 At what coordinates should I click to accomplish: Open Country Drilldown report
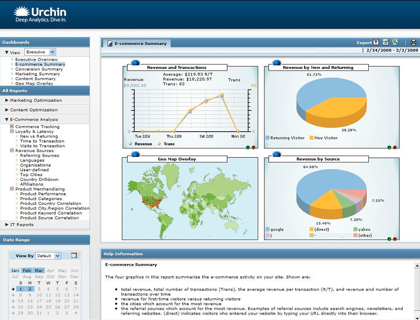point(39,179)
